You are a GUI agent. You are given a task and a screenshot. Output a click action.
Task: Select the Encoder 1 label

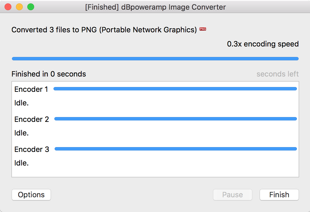31,89
